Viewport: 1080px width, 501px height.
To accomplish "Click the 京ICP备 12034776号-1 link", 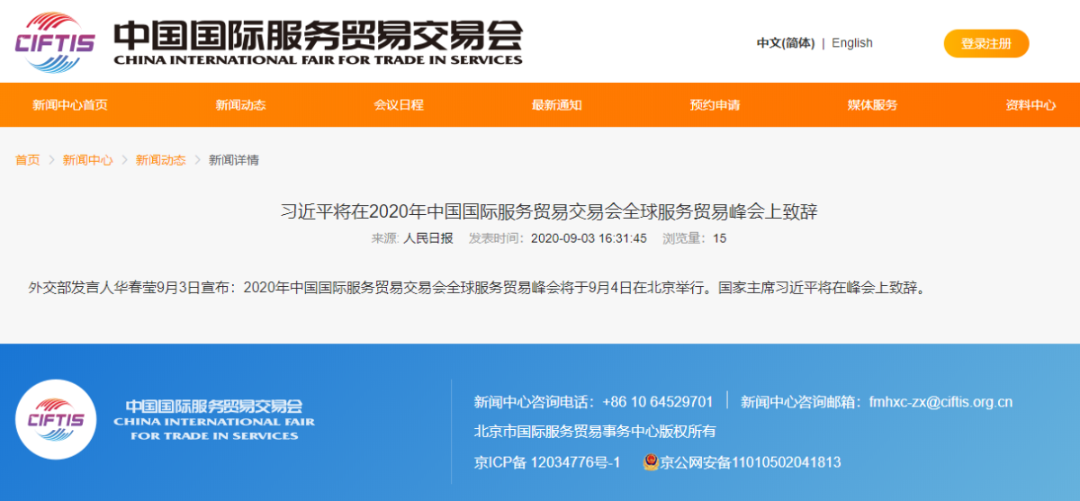I will pos(547,462).
